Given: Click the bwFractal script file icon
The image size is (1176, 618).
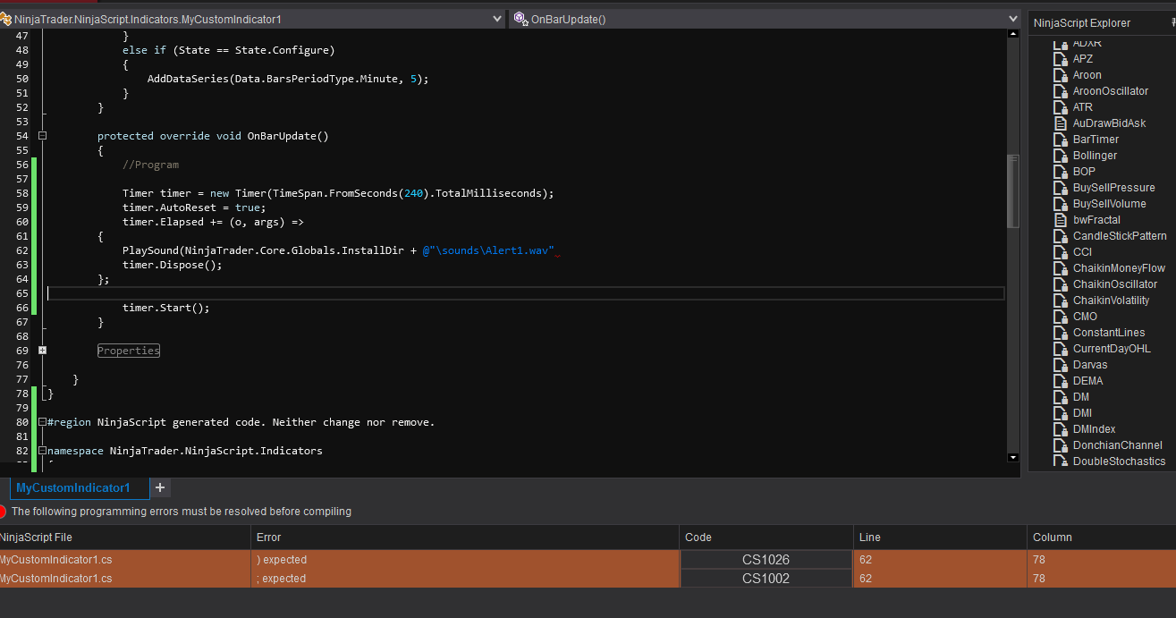Looking at the screenshot, I should (1061, 220).
